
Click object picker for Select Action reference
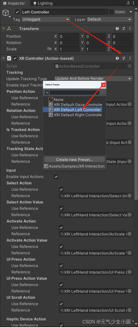pyautogui.click(x=130, y=196)
